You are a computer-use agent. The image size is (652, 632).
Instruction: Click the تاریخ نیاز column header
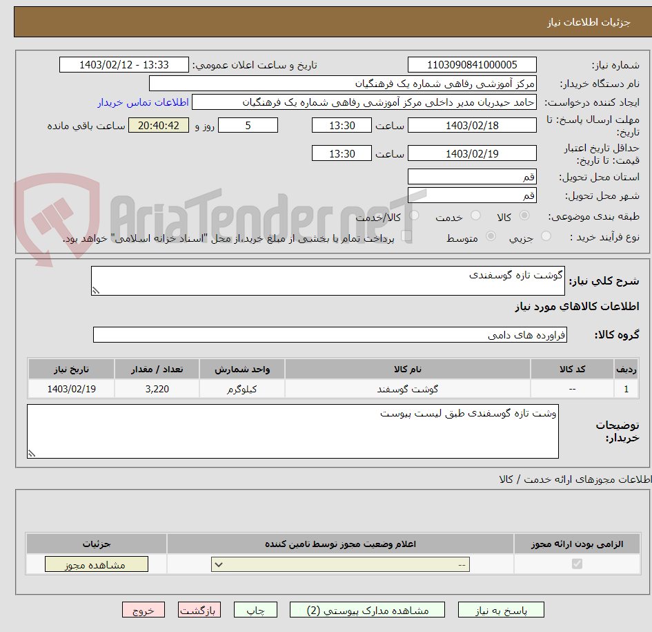[71, 370]
